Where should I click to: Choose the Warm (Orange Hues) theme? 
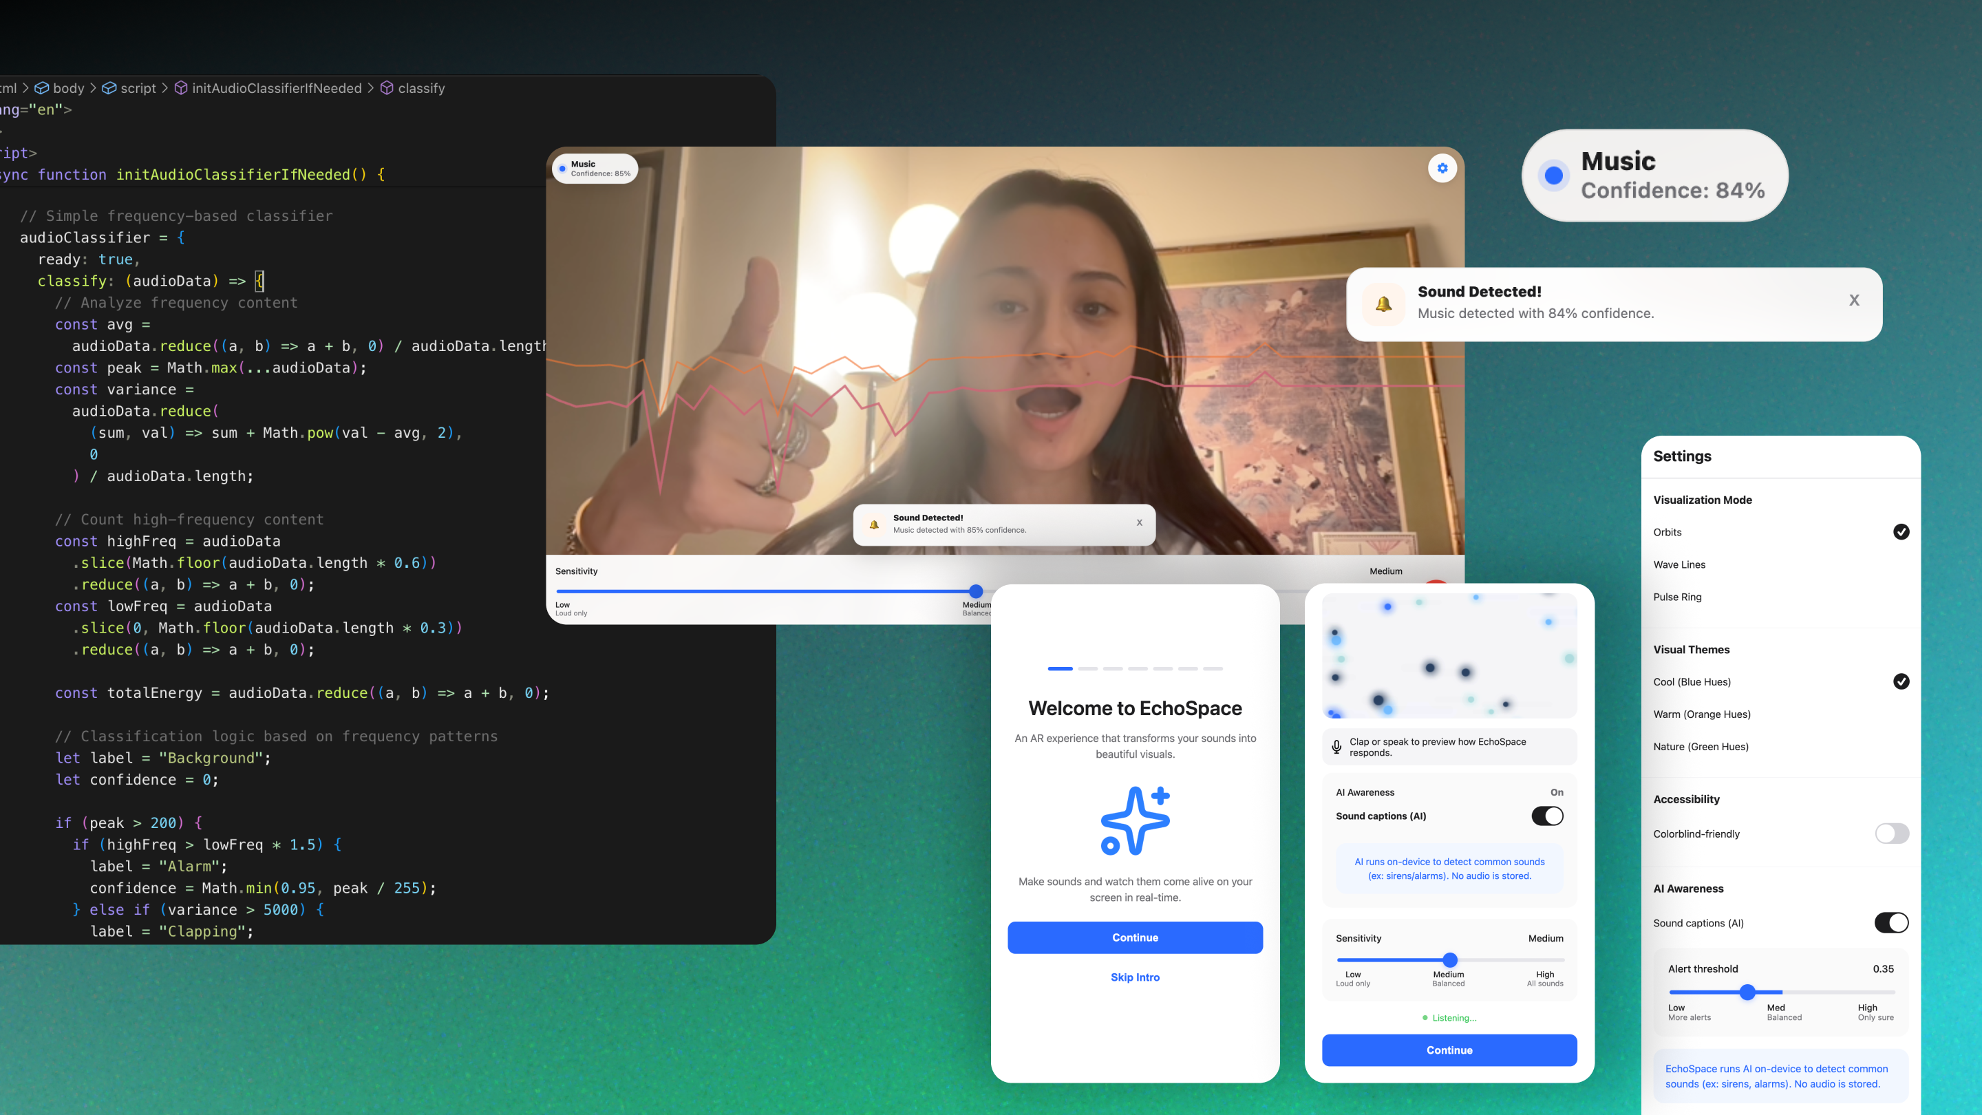pos(1701,714)
